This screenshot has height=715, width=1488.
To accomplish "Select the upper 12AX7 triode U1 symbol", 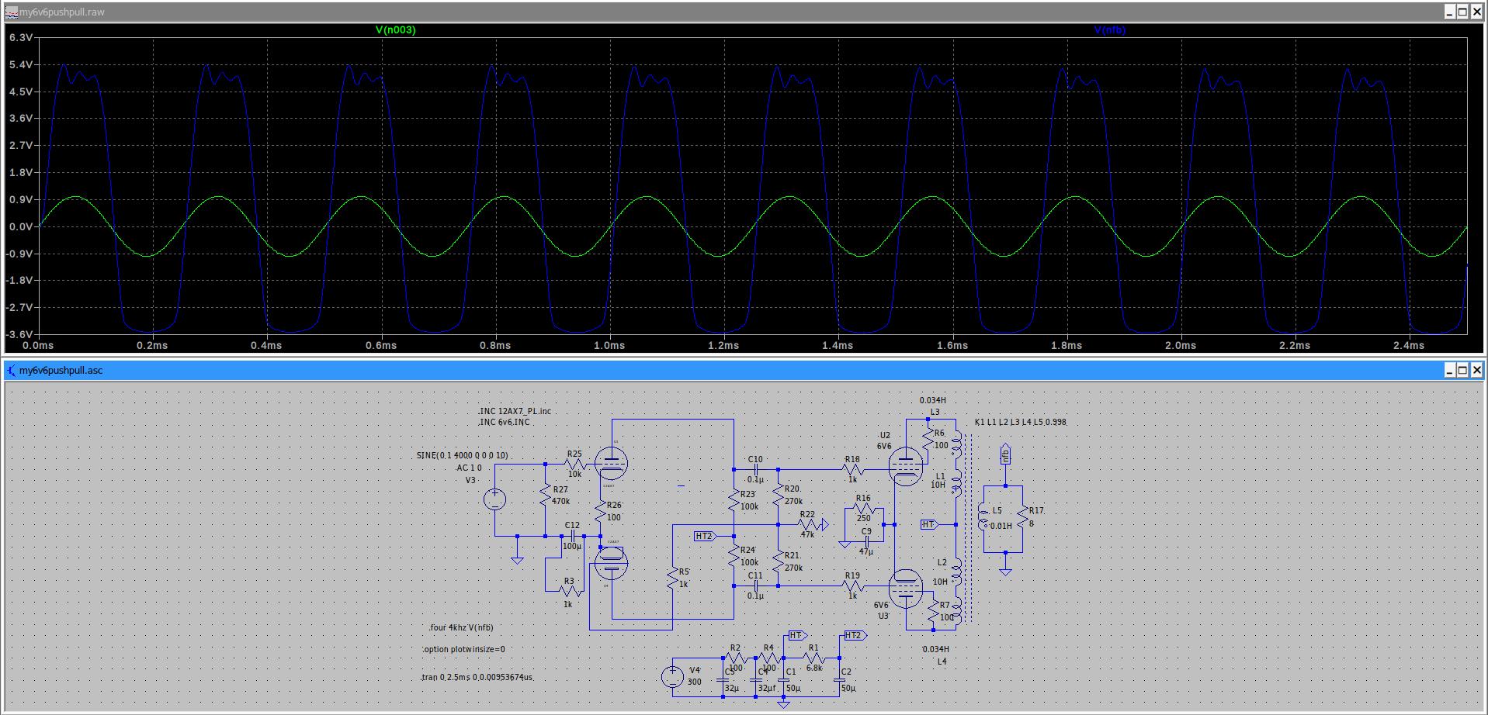I will click(x=612, y=463).
